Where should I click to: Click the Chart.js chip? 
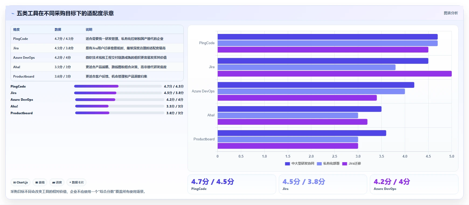click(x=20, y=182)
